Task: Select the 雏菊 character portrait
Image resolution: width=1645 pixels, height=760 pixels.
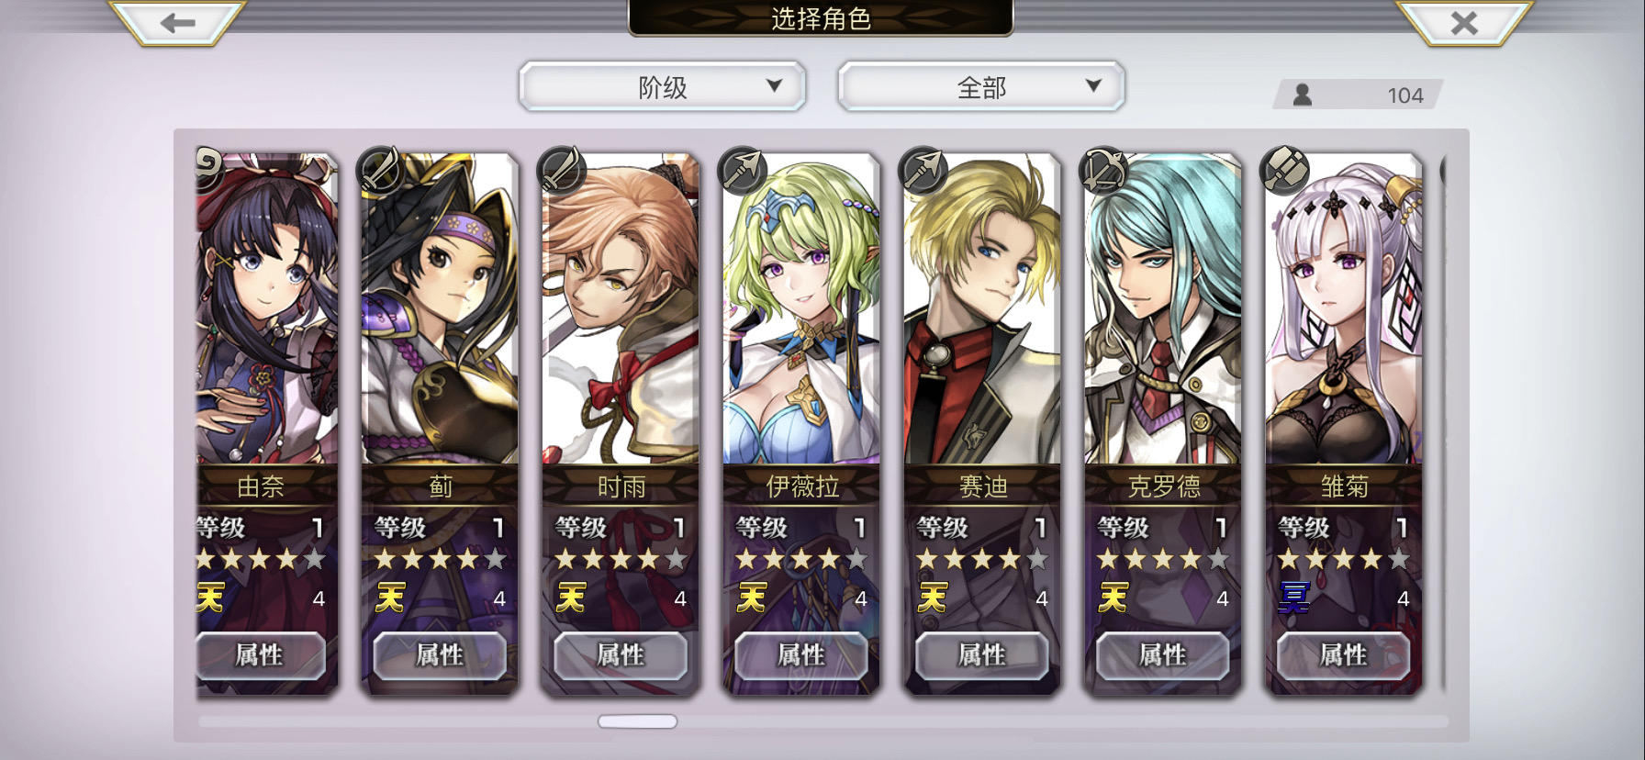Action: (x=1344, y=310)
